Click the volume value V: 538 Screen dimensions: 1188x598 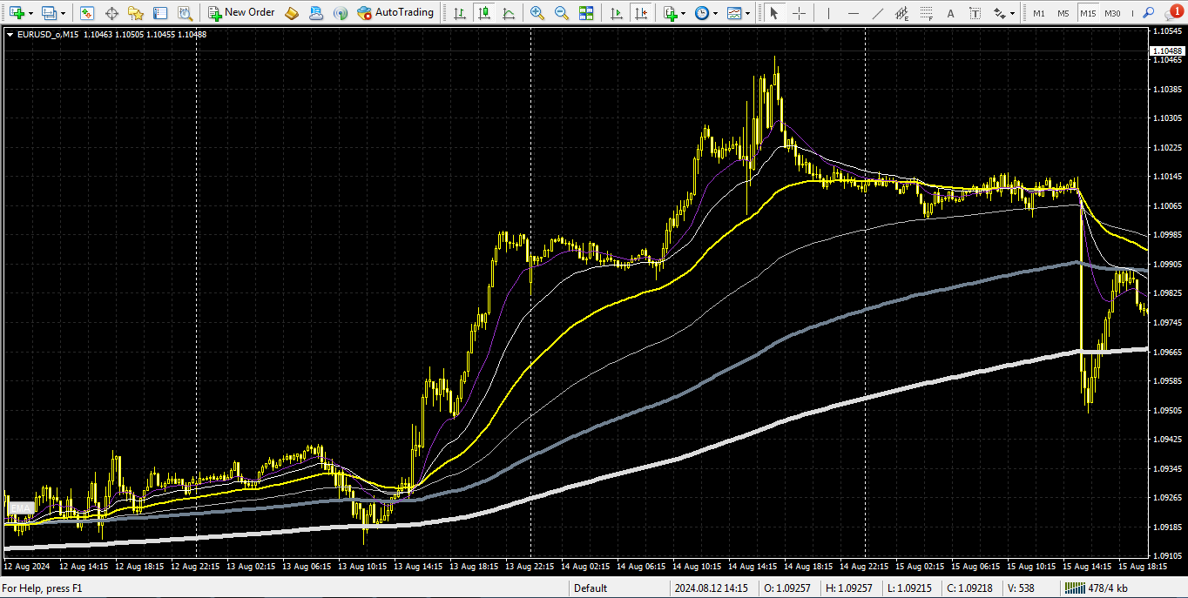pyautogui.click(x=1019, y=588)
